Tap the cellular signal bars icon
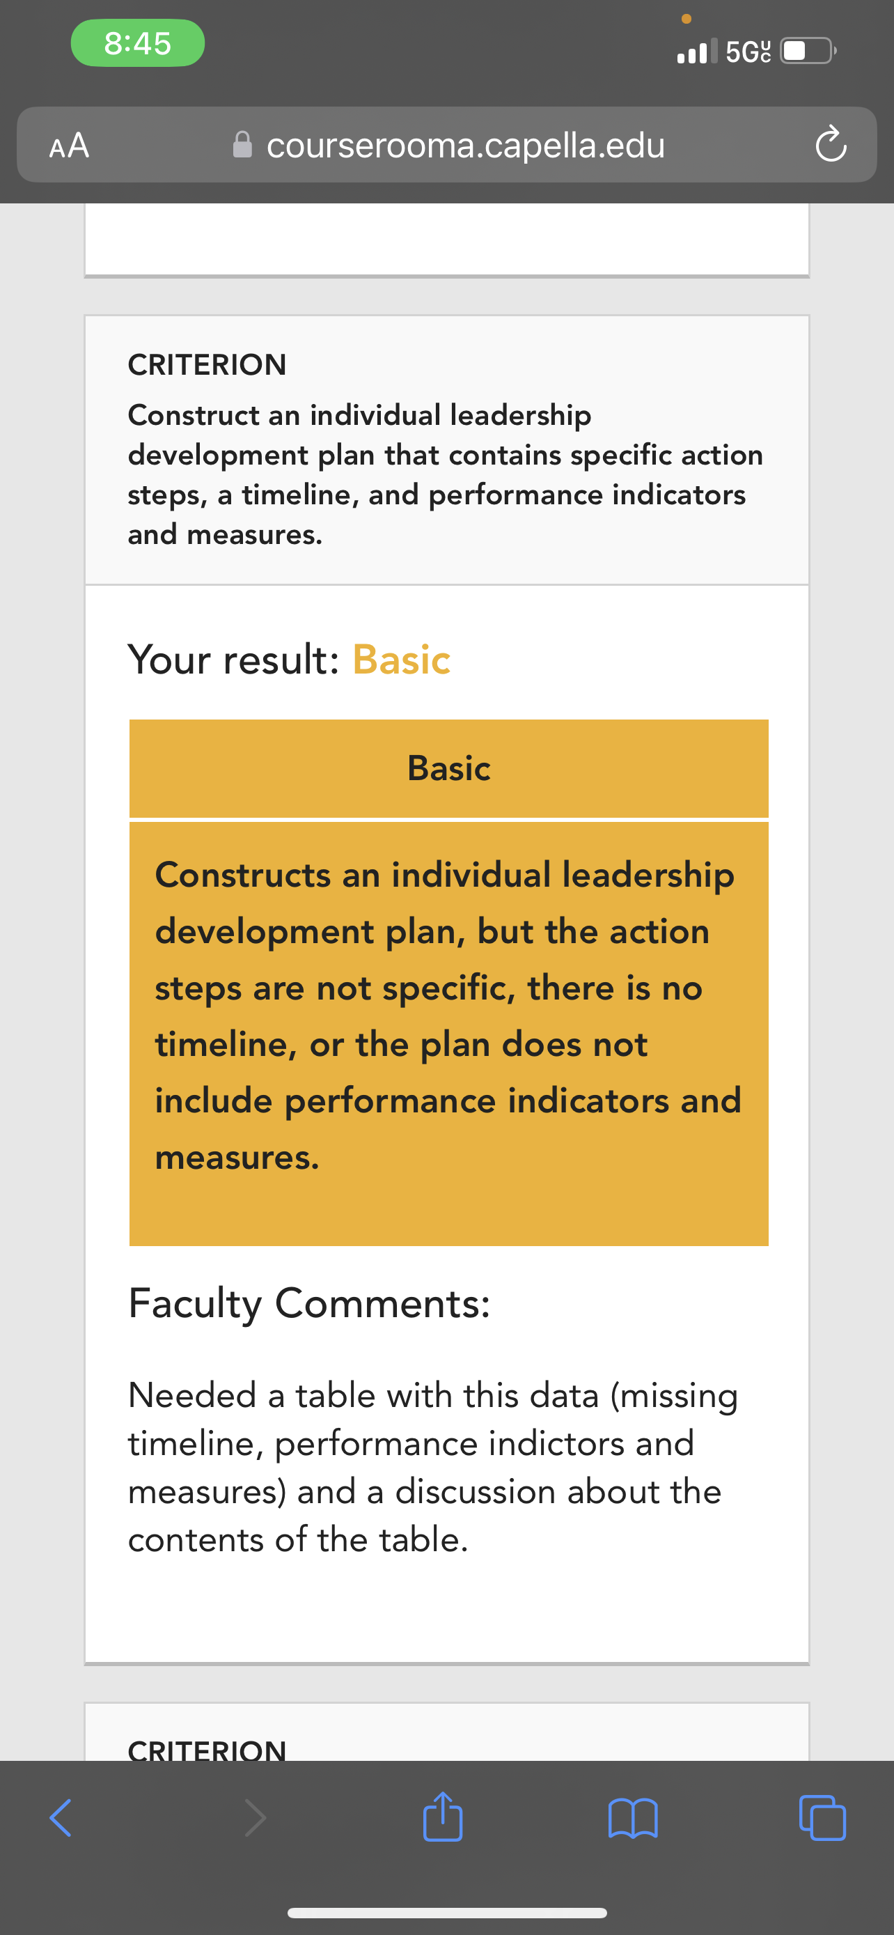 coord(698,51)
